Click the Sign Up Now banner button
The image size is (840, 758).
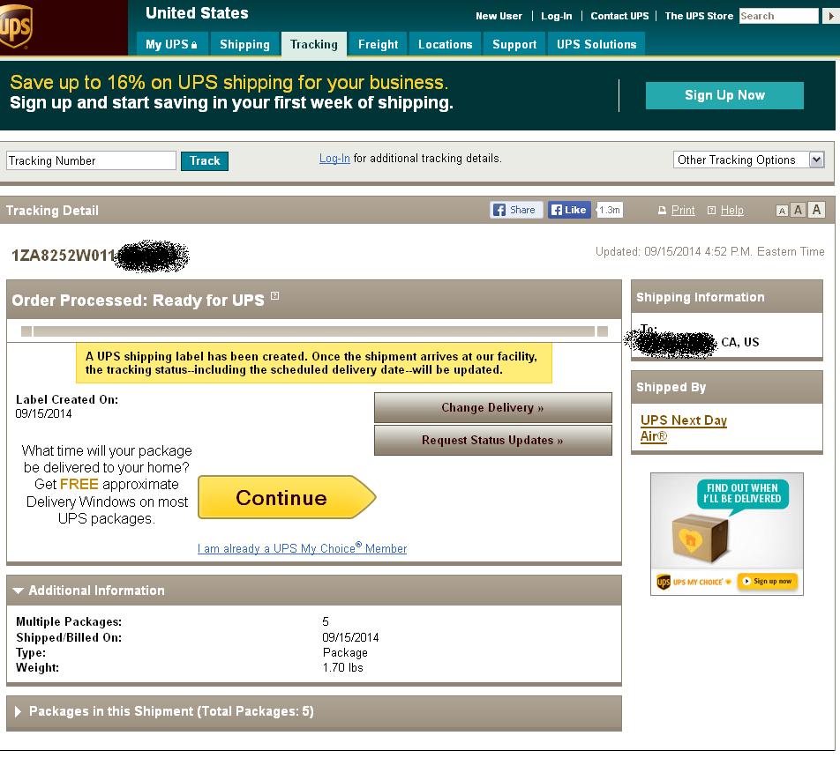724,95
